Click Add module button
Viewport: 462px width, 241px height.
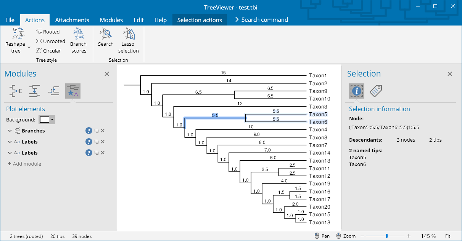(24, 164)
